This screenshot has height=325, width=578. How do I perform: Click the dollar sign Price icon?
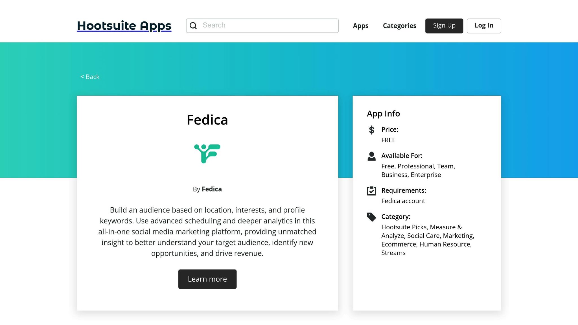tap(371, 130)
